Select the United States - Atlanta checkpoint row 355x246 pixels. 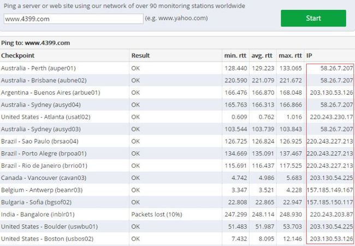[x=177, y=117]
